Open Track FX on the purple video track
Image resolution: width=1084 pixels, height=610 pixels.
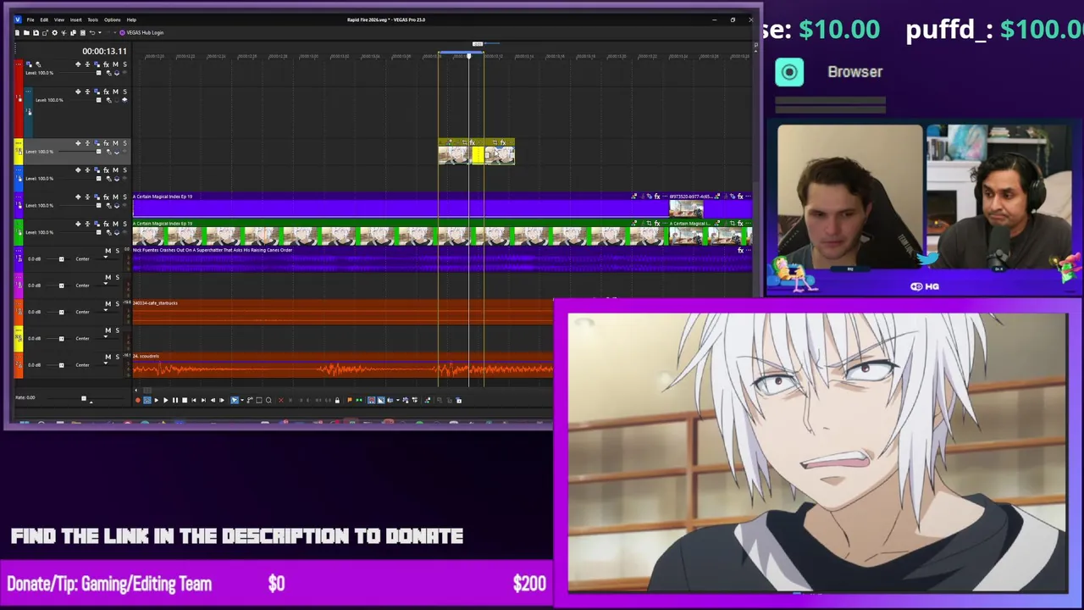(x=106, y=197)
